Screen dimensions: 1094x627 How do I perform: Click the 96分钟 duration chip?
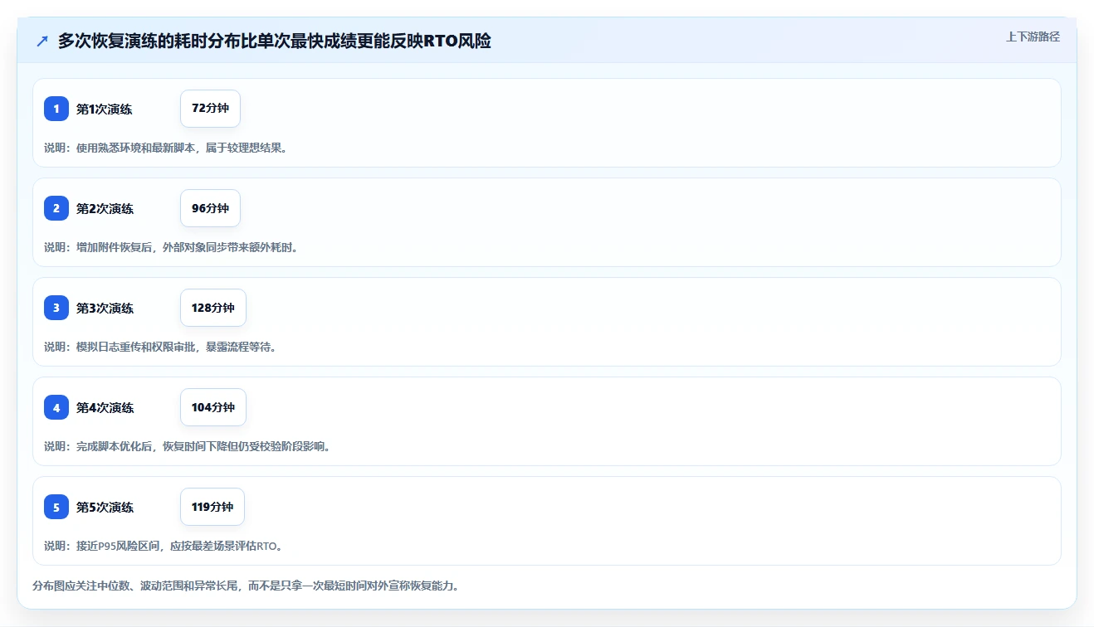coord(210,208)
